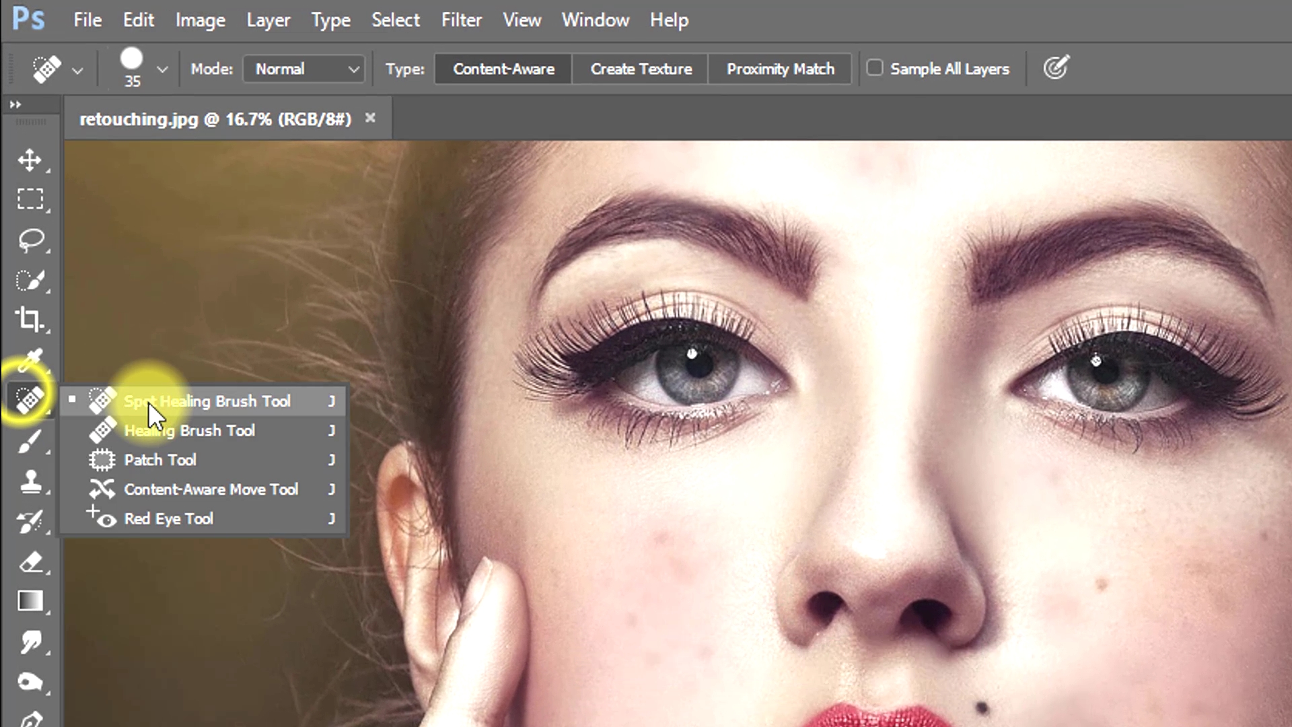This screenshot has height=727, width=1292.
Task: Select the Clone Stamp tool
Action: point(30,481)
